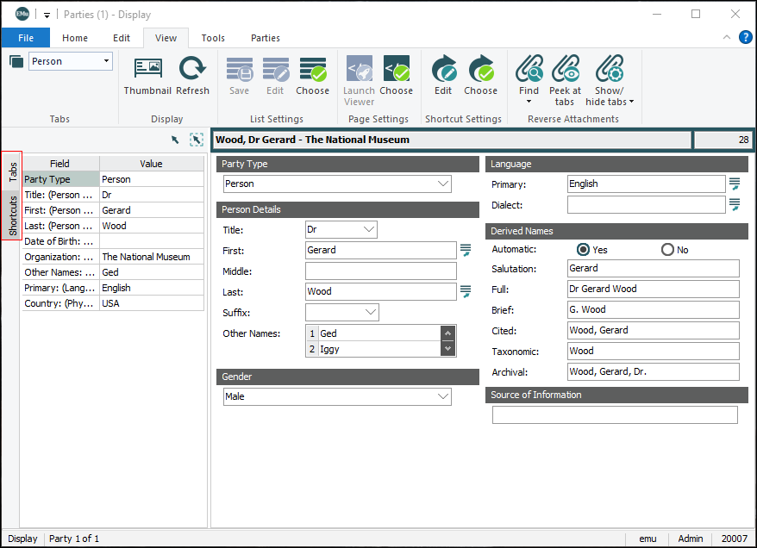Viewport: 757px width, 548px height.
Task: Open the Gender dropdown
Action: click(x=443, y=395)
